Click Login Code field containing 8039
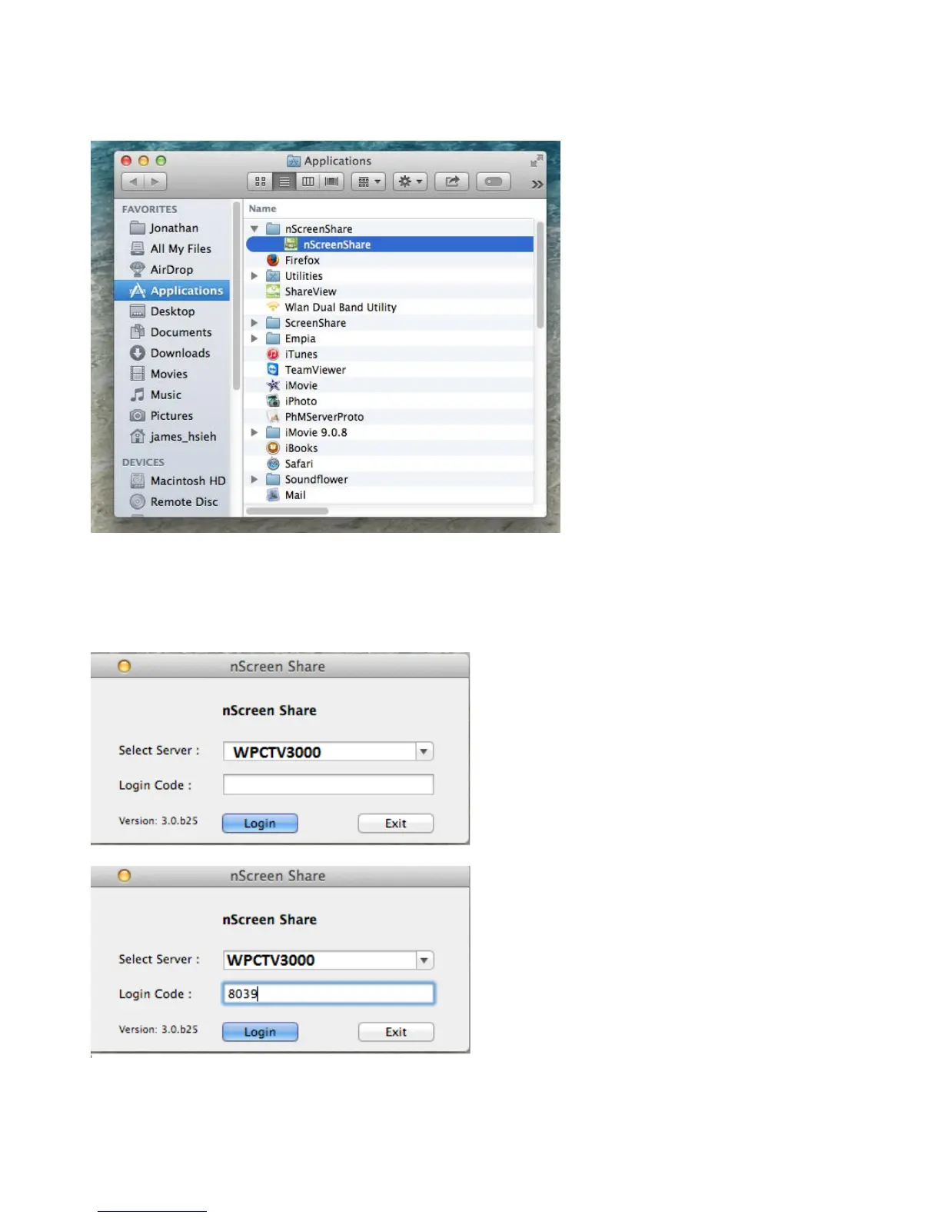 [x=328, y=993]
